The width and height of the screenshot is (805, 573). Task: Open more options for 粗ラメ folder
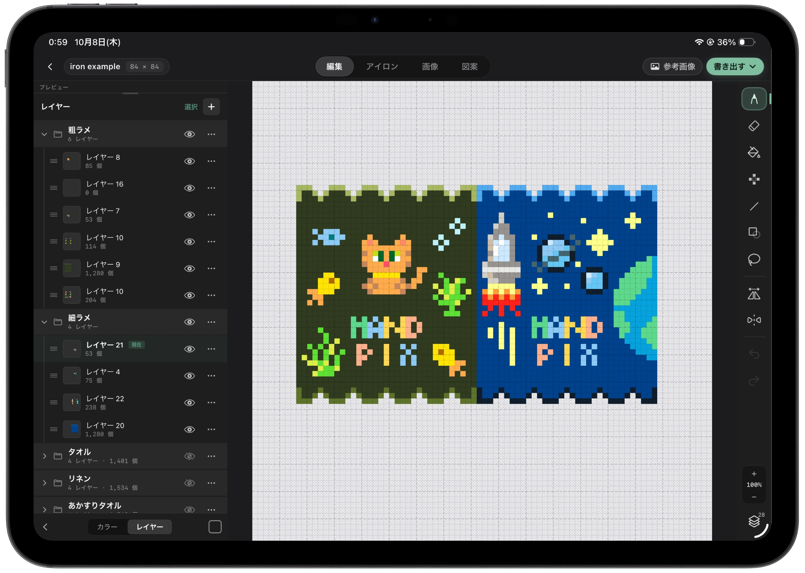click(211, 134)
